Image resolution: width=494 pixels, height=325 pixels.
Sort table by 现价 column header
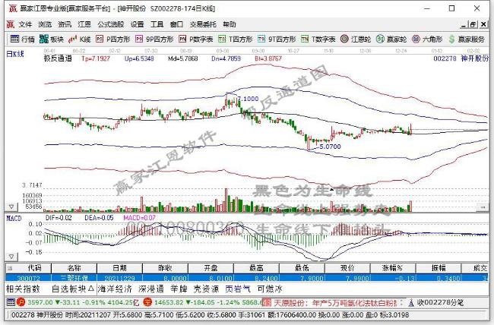click(x=347, y=268)
